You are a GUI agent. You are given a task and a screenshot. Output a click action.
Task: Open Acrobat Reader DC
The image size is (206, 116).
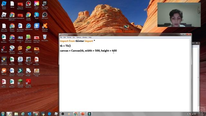[x=28, y=83]
